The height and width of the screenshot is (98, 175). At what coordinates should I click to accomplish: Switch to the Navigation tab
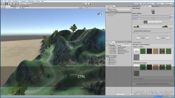tap(156, 6)
